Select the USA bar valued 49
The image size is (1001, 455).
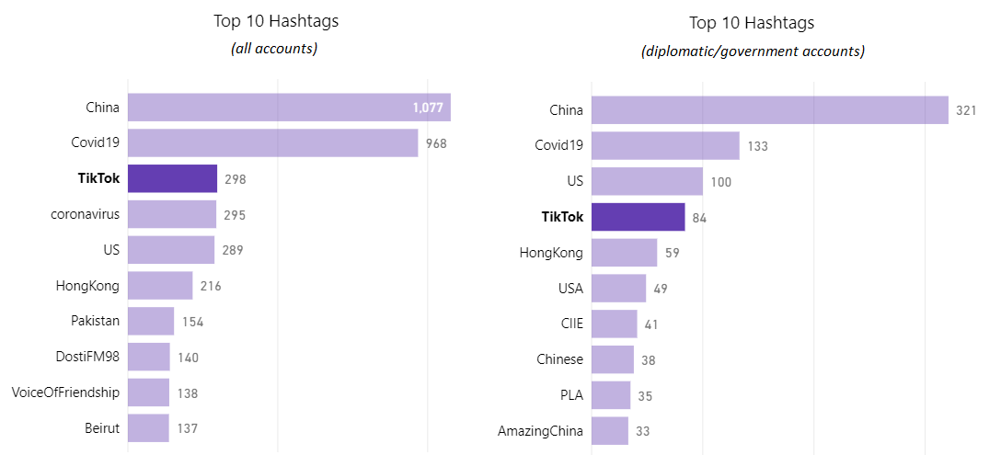[618, 289]
